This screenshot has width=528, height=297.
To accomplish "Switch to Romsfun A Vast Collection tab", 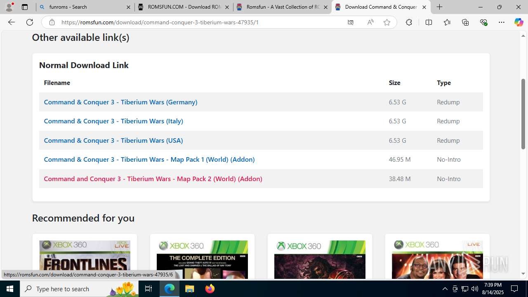I will tap(282, 7).
